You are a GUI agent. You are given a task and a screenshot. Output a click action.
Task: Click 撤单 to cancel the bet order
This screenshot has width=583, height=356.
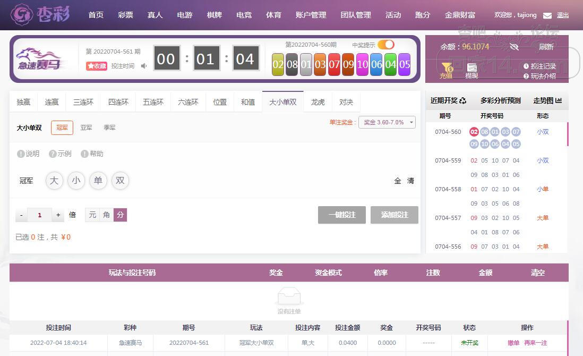point(513,343)
